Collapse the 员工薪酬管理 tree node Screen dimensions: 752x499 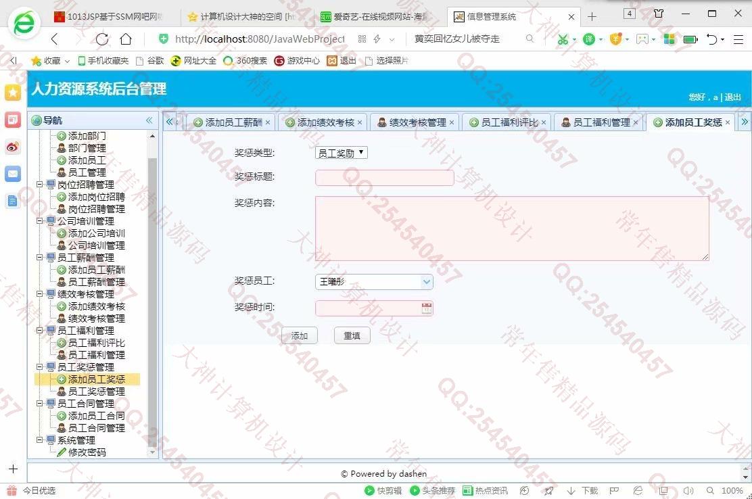pyautogui.click(x=40, y=258)
